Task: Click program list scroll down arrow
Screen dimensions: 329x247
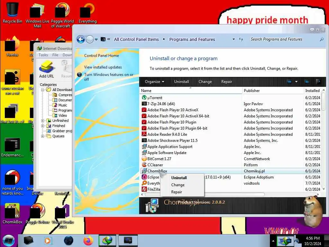Action: pyautogui.click(x=324, y=189)
